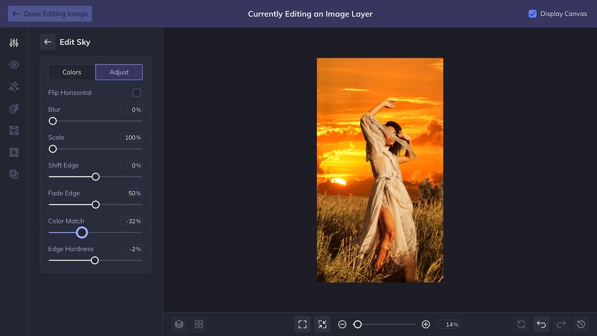Screen dimensions: 597x336
Task: Click the Fade Edge slider handle
Action: click(95, 204)
